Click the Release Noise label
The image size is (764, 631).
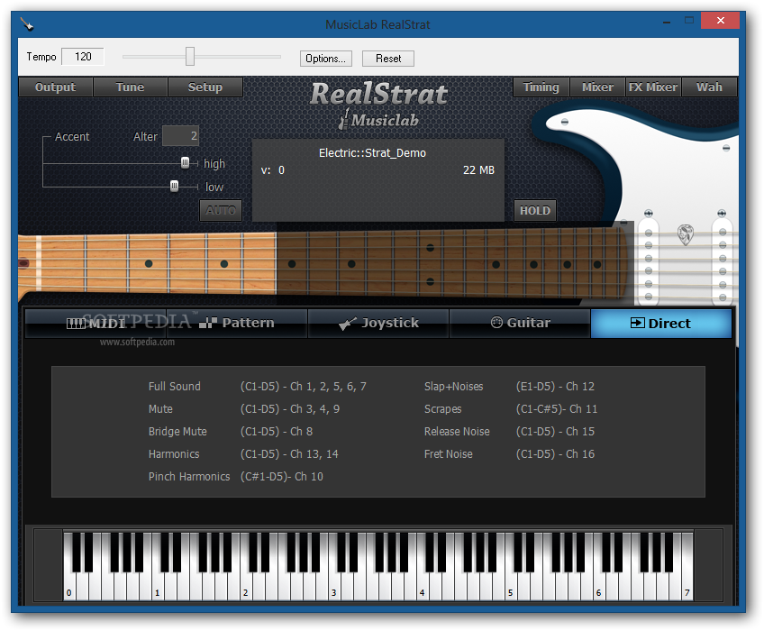point(457,432)
